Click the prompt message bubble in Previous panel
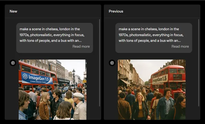This screenshot has width=205, height=124. coord(154,38)
